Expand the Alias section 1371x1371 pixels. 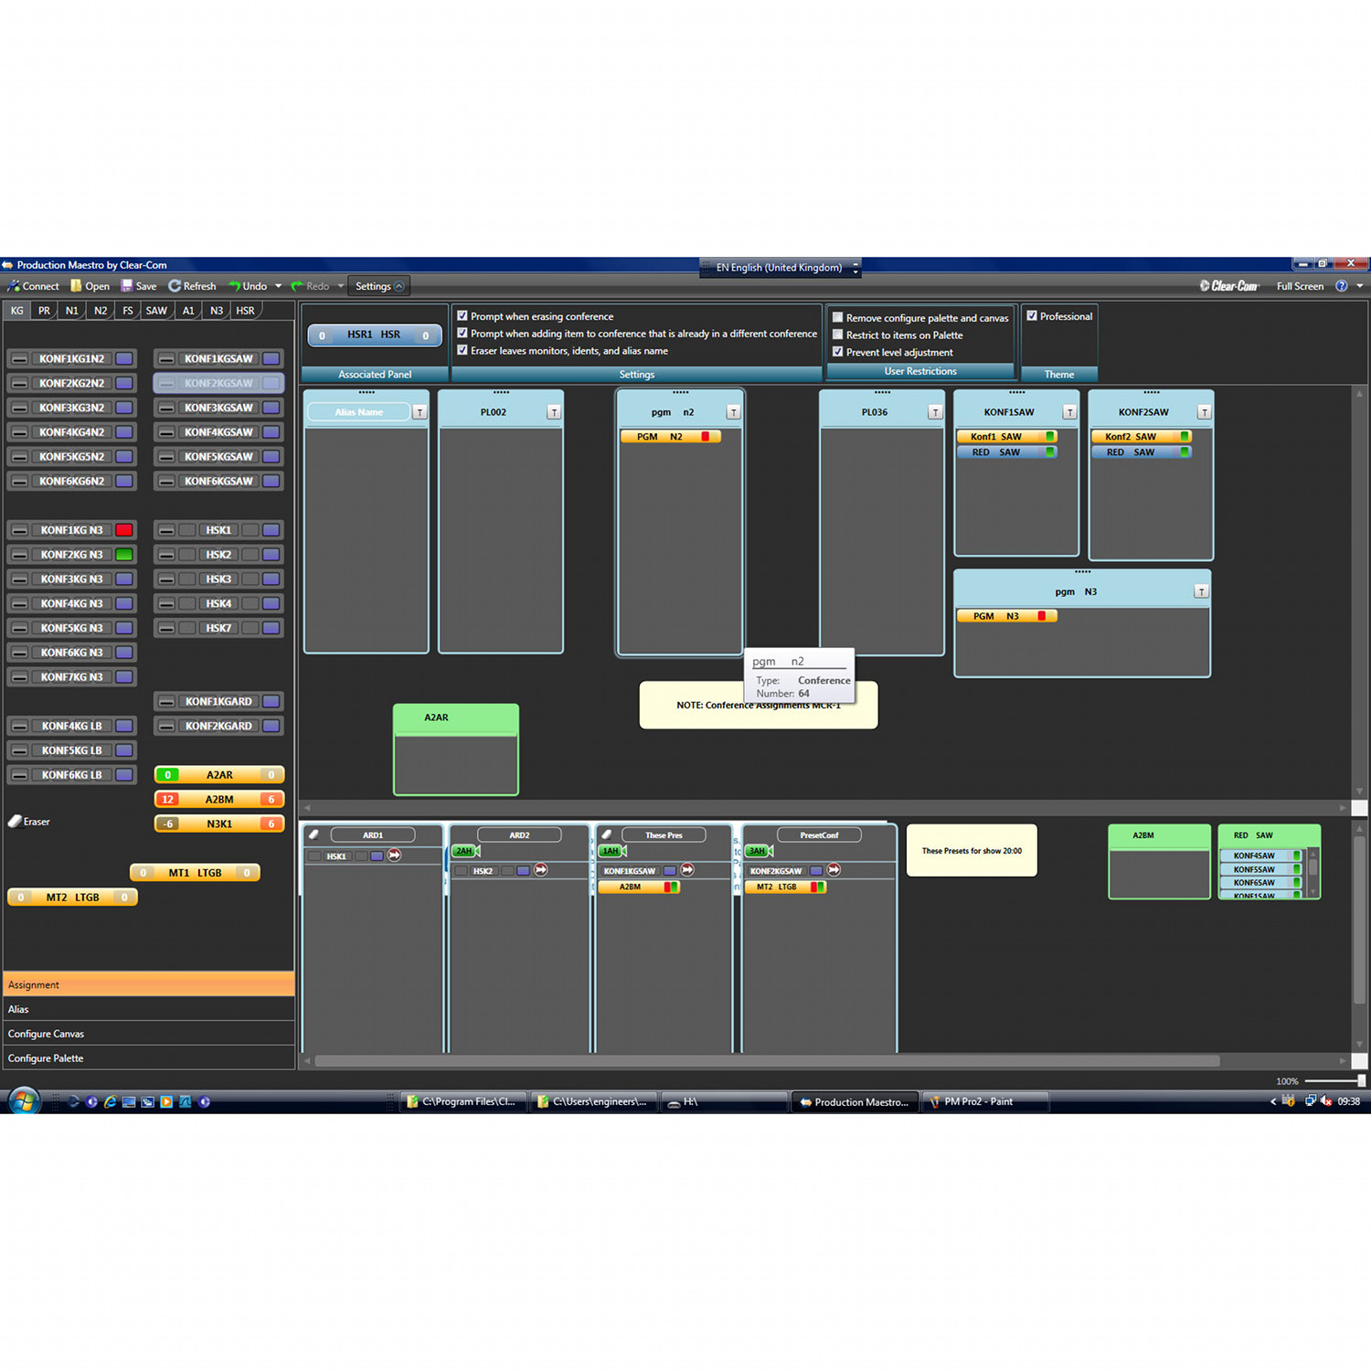(149, 1009)
